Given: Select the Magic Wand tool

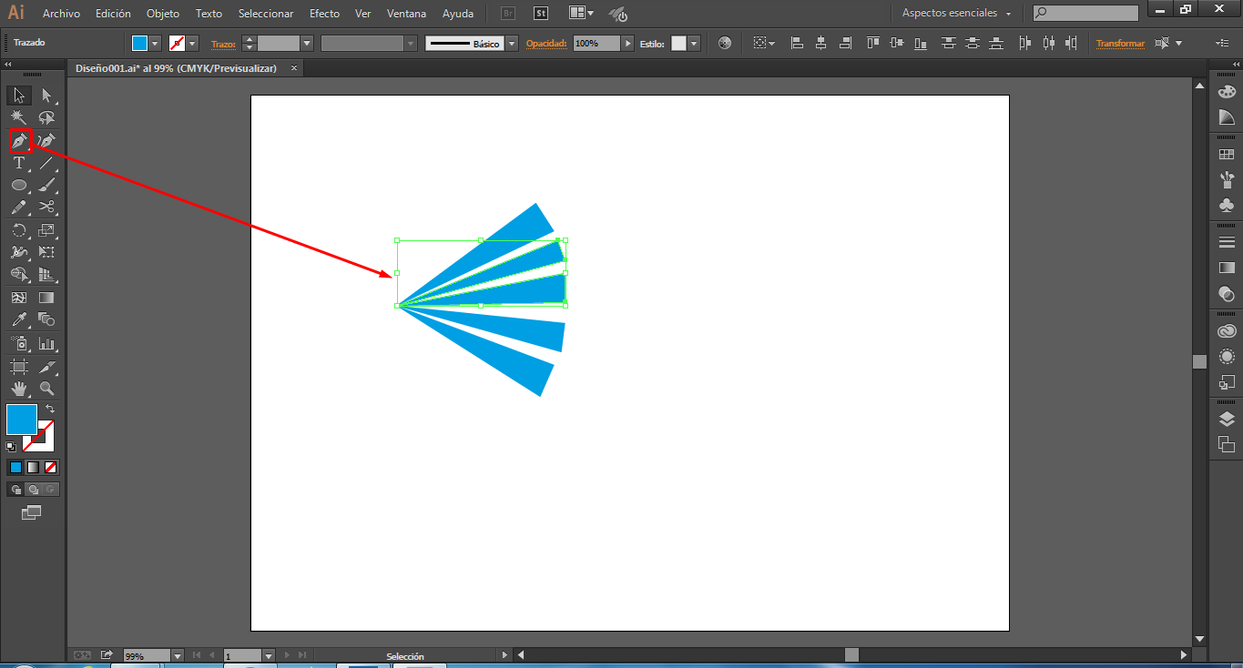Looking at the screenshot, I should (x=19, y=117).
